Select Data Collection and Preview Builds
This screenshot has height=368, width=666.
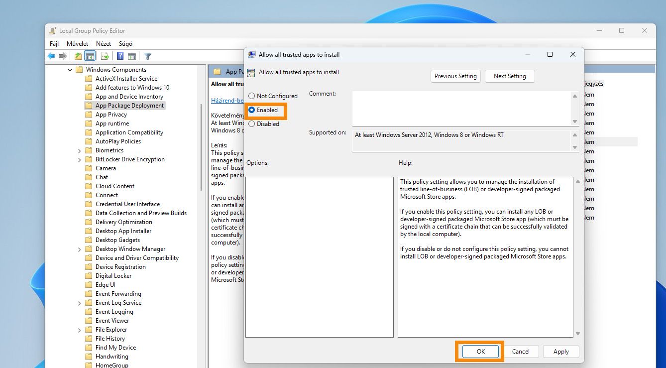click(x=141, y=213)
